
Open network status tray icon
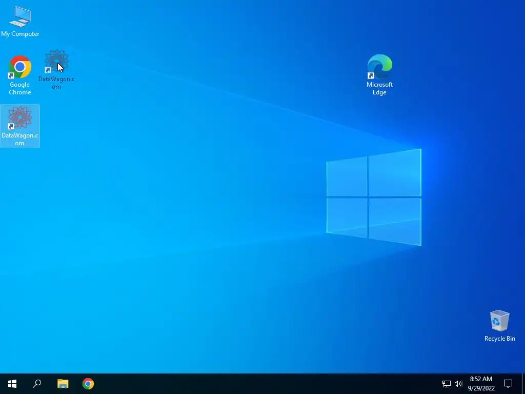447,384
